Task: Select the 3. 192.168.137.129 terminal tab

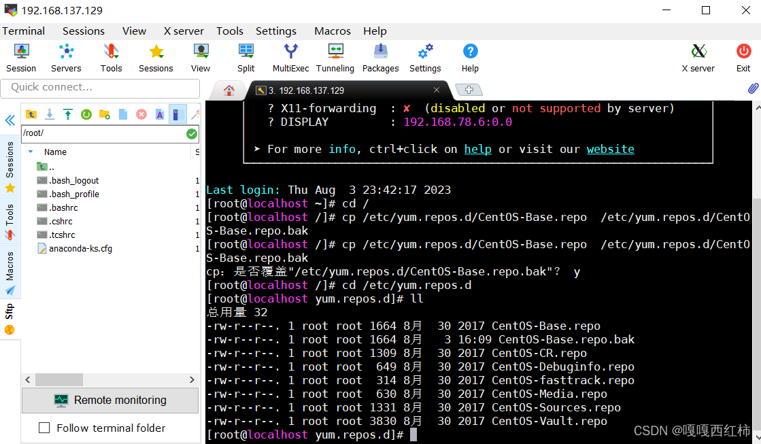Action: 348,90
